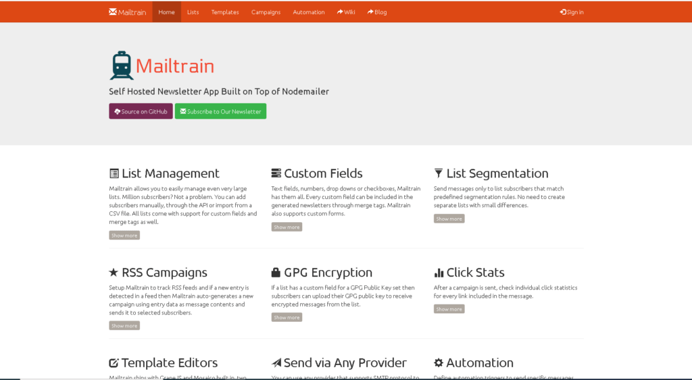Click the RSS Campaigns star icon
Image resolution: width=692 pixels, height=380 pixels.
click(114, 273)
